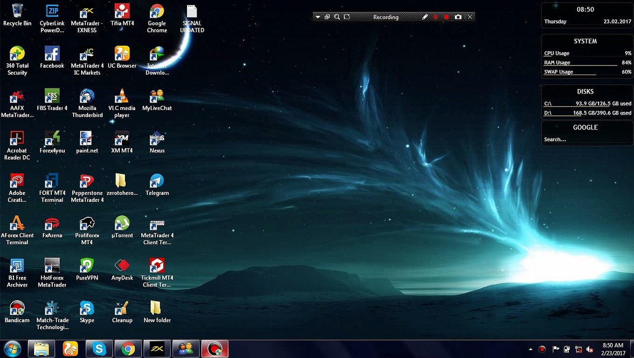Click the red recording tray icon

[542, 350]
